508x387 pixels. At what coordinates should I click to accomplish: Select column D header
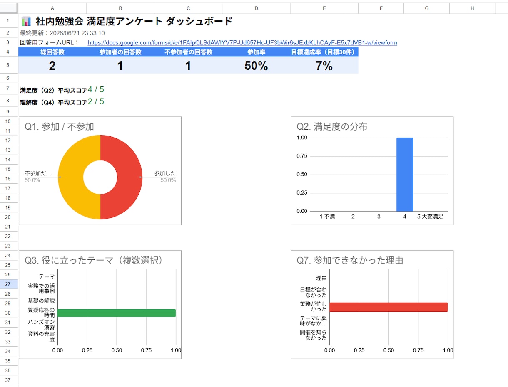(x=256, y=8)
